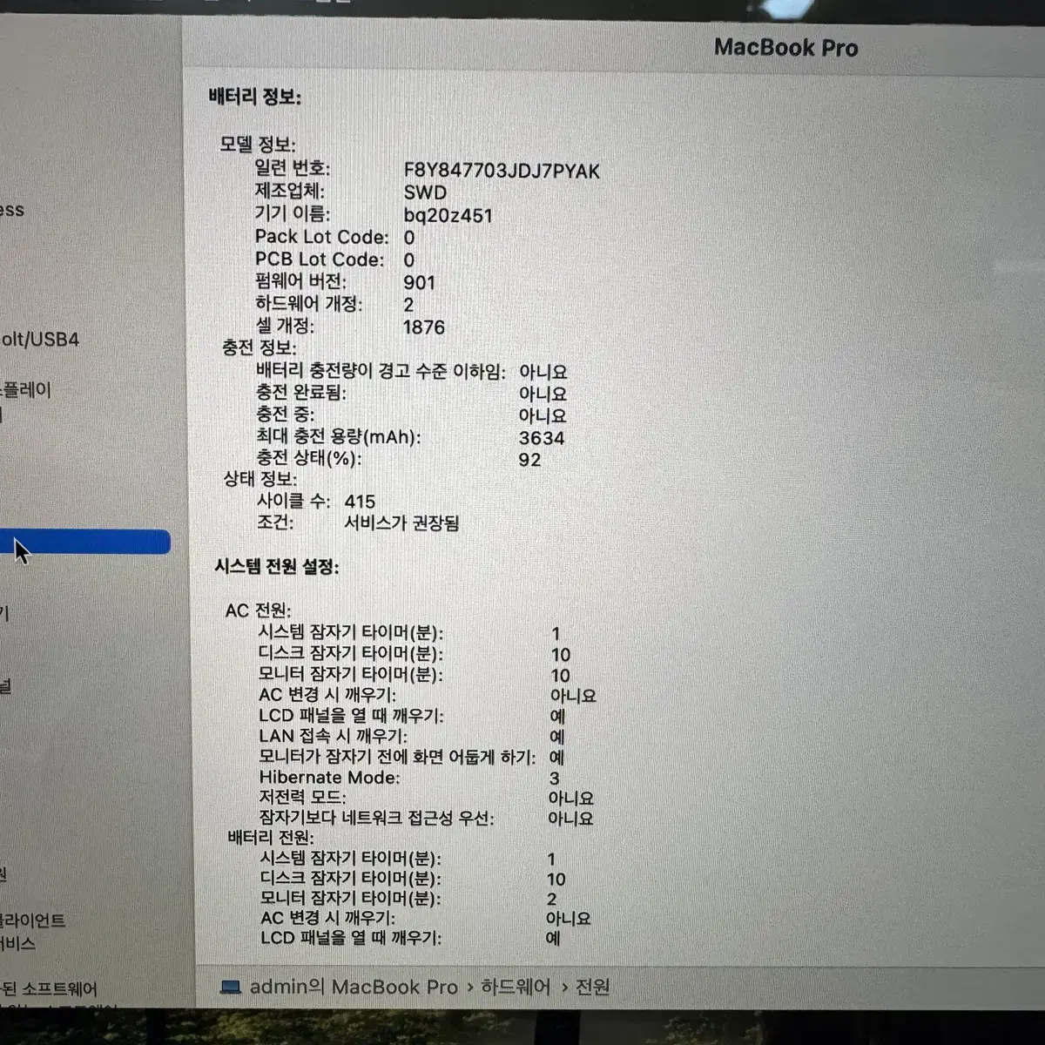Select condition value '서비스가 권장됨'
The image size is (1045, 1045).
(401, 523)
